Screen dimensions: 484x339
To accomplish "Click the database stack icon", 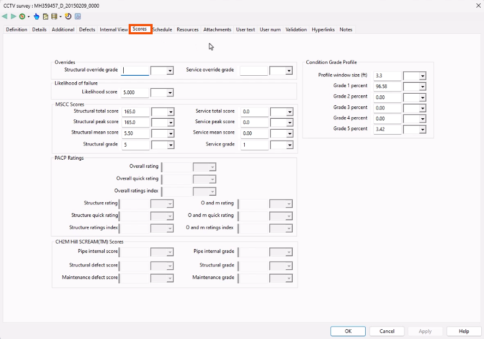I will tap(54, 16).
